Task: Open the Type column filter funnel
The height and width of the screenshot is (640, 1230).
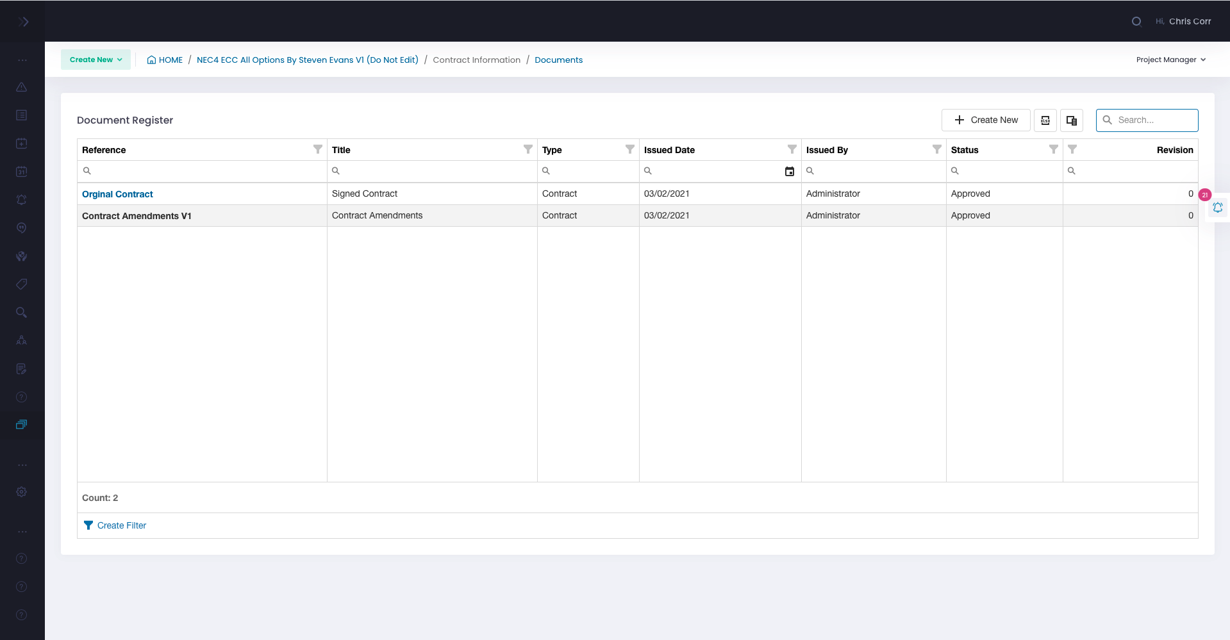Action: click(630, 149)
